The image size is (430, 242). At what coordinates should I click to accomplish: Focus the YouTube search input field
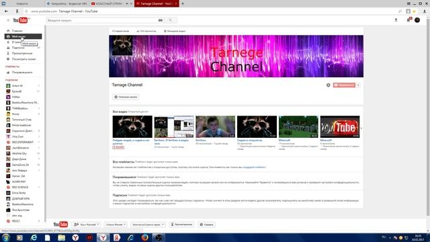[x=102, y=20]
